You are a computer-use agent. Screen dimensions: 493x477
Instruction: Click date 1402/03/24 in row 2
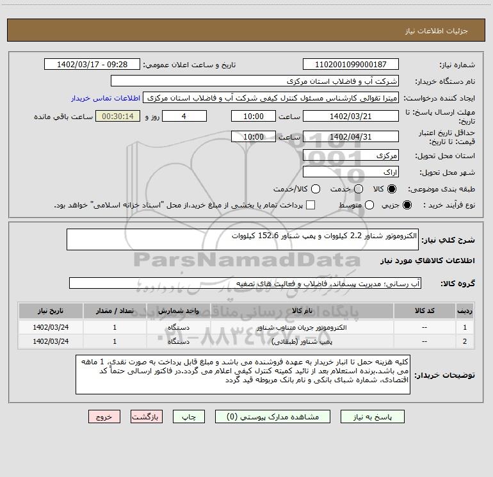coord(51,341)
